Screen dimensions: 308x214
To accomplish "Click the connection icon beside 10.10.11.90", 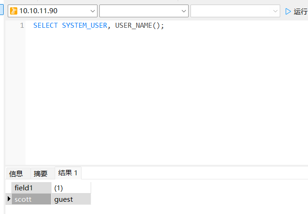I will [x=14, y=11].
